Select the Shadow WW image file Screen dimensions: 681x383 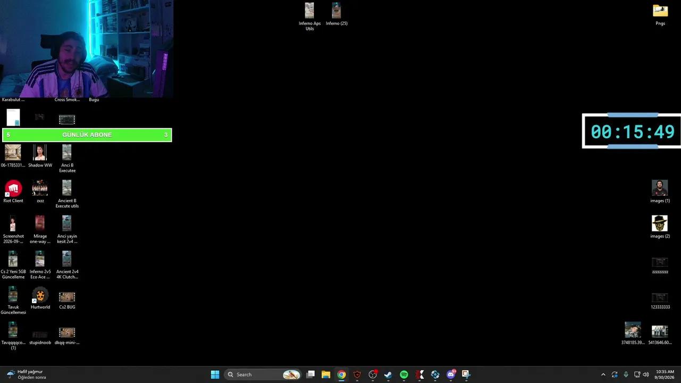tap(40, 156)
